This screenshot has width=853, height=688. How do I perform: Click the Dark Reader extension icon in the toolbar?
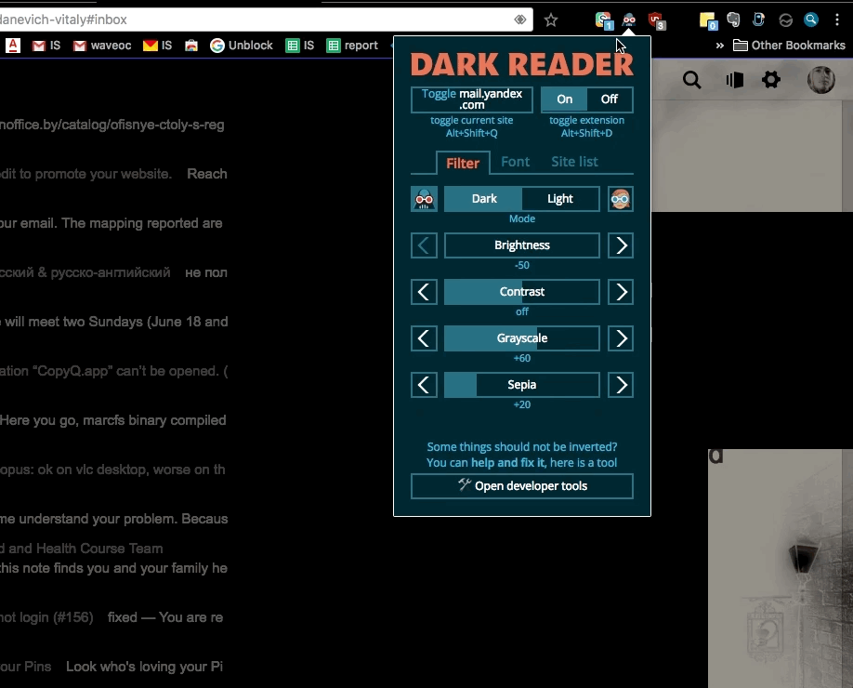[629, 20]
